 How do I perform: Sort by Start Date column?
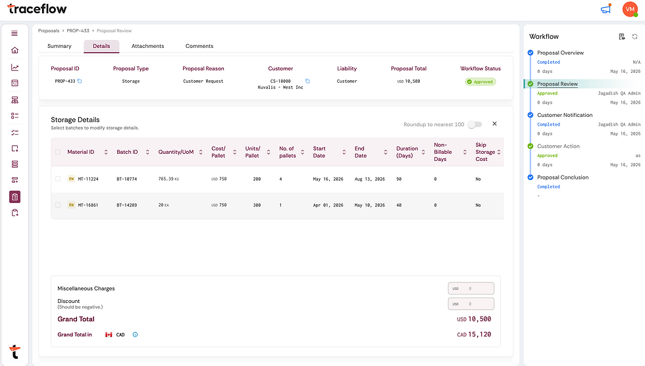click(x=344, y=152)
